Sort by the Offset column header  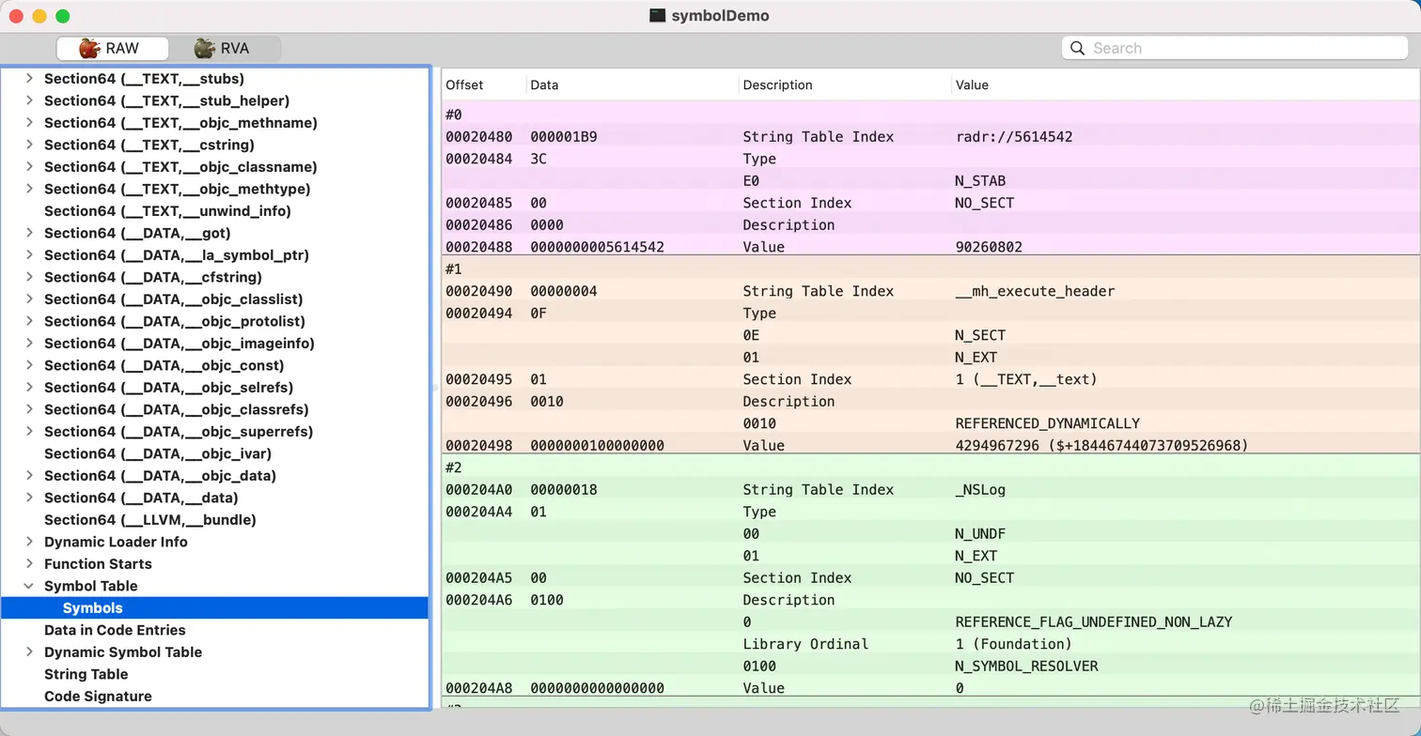[x=484, y=84]
